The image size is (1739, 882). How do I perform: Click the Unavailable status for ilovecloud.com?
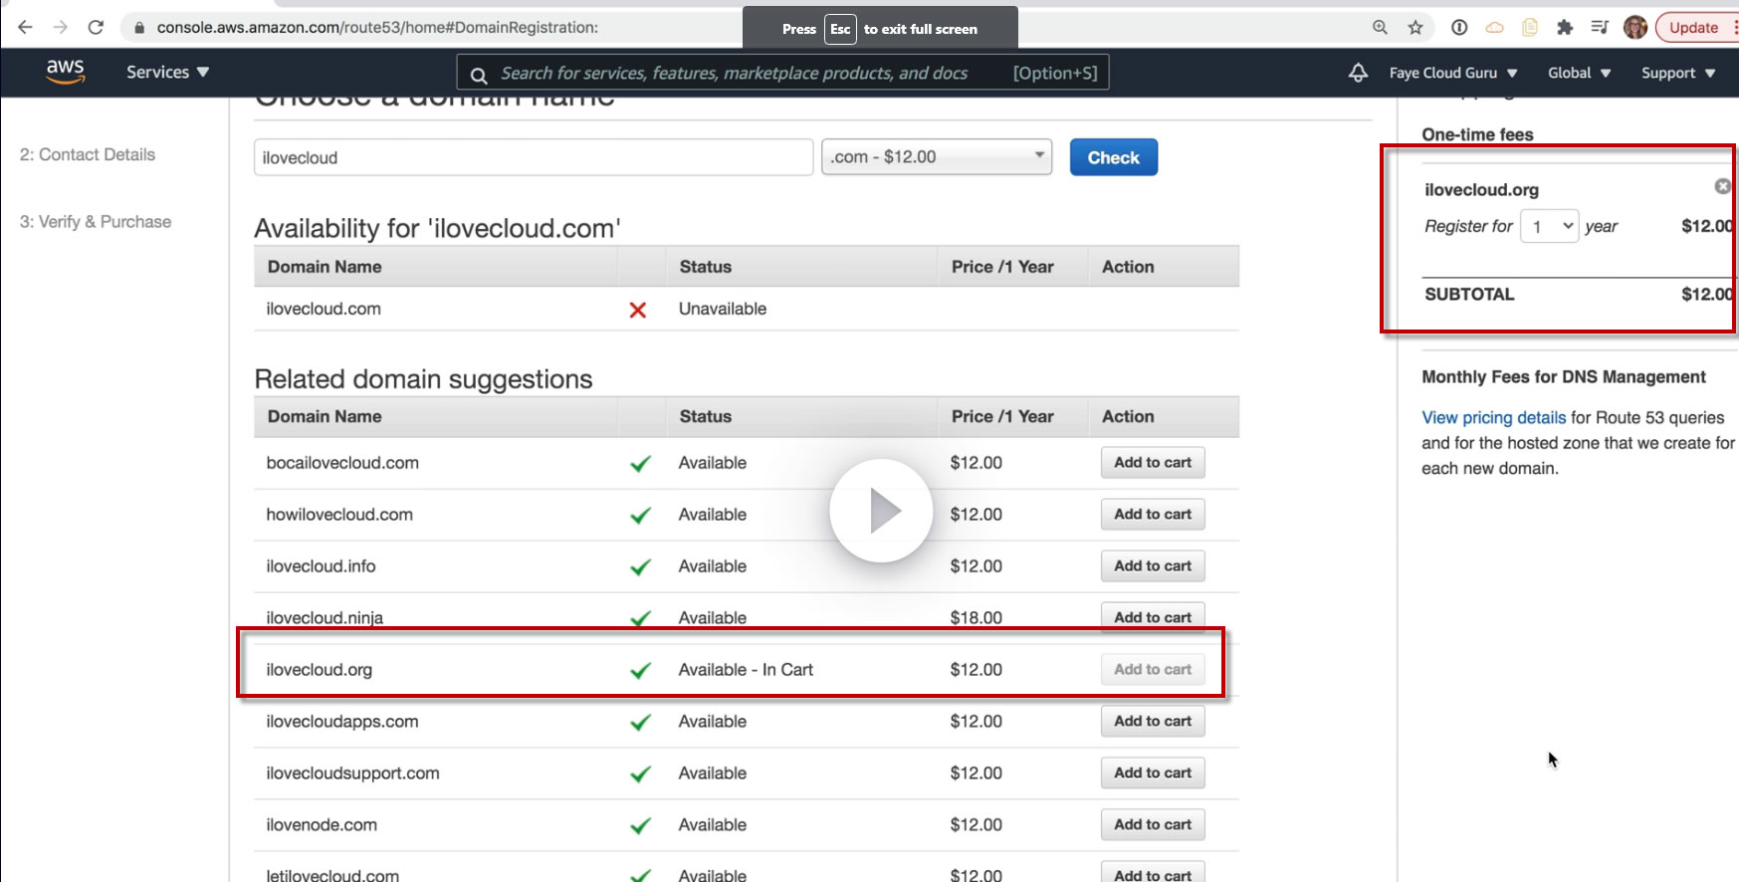723,309
